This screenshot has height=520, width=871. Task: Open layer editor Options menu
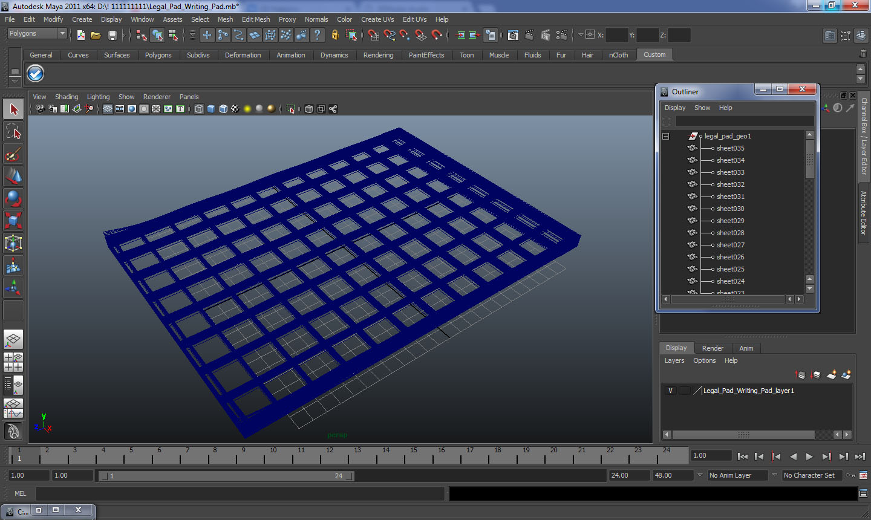tap(704, 360)
